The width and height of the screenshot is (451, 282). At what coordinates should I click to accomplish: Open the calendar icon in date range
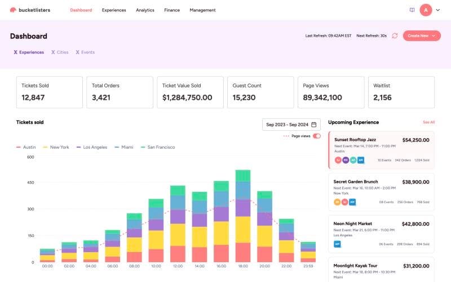(x=314, y=125)
